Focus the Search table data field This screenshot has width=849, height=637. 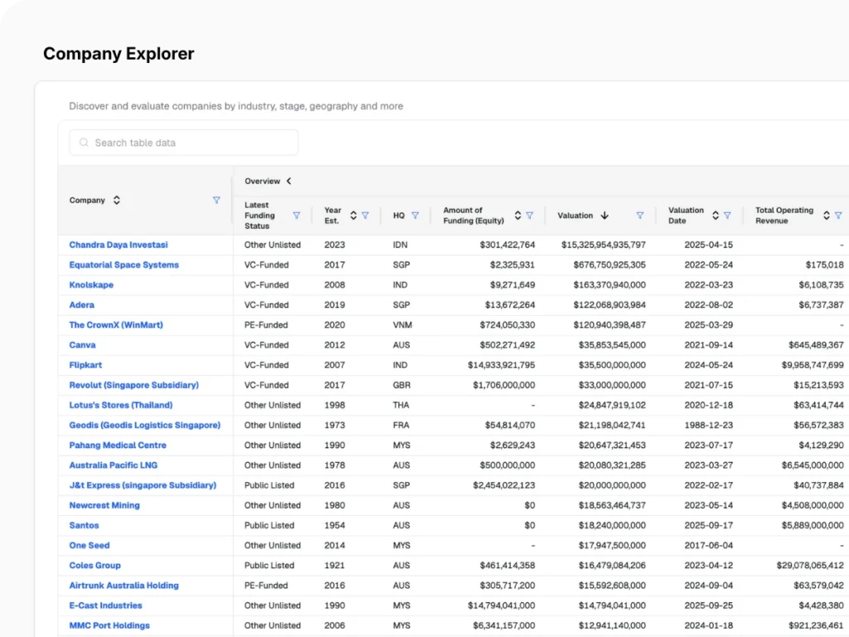[x=183, y=143]
